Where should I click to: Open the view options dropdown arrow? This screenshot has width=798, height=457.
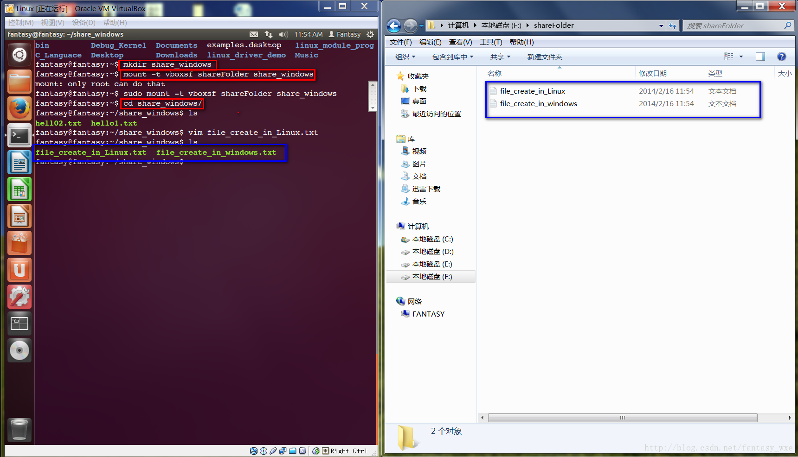741,57
